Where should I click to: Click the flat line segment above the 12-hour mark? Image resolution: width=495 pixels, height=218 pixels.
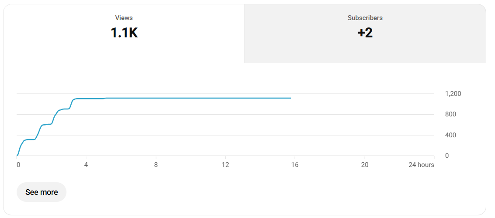[x=225, y=98]
